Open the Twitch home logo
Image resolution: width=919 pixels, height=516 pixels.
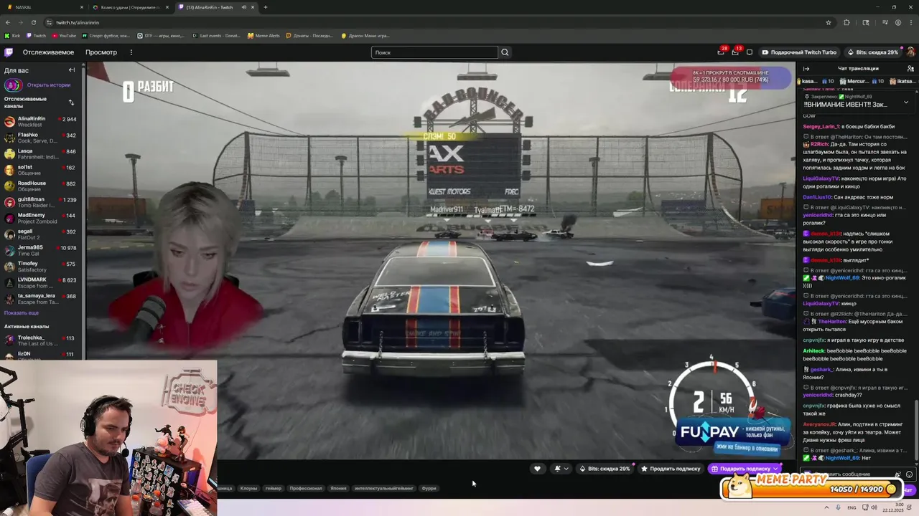coord(9,52)
